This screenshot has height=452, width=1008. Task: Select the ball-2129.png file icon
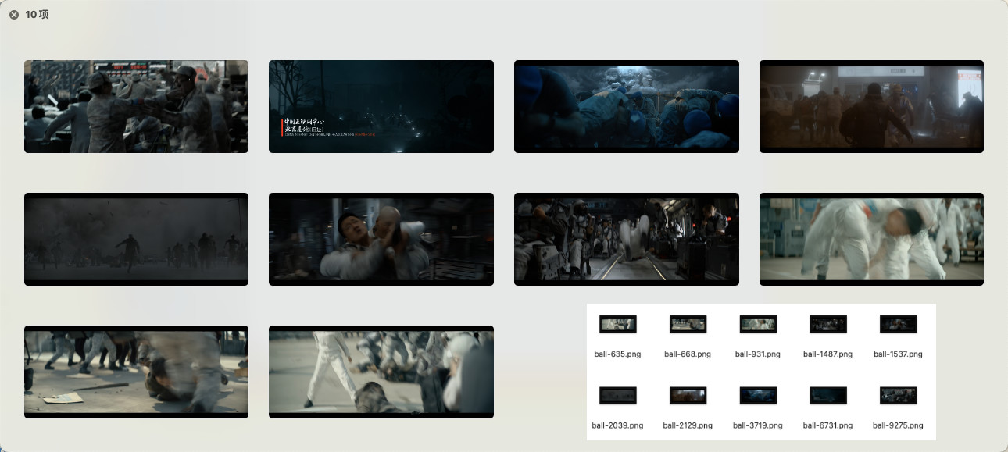tap(688, 395)
